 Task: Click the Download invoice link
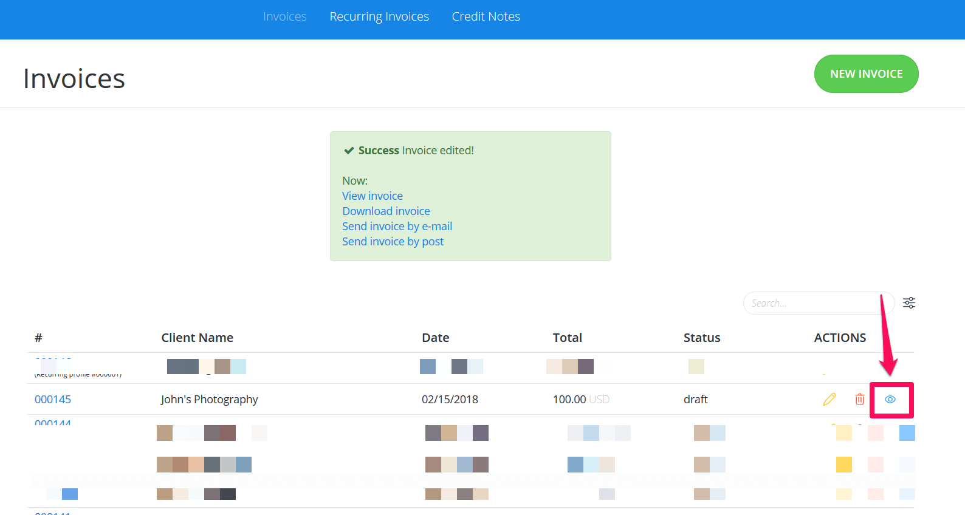[386, 211]
